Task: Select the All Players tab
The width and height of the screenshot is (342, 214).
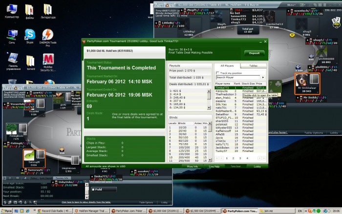Action: pyautogui.click(x=227, y=65)
